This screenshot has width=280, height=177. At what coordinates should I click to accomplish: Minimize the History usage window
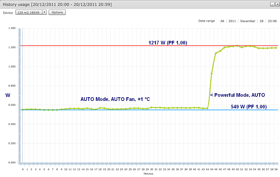(272, 4)
